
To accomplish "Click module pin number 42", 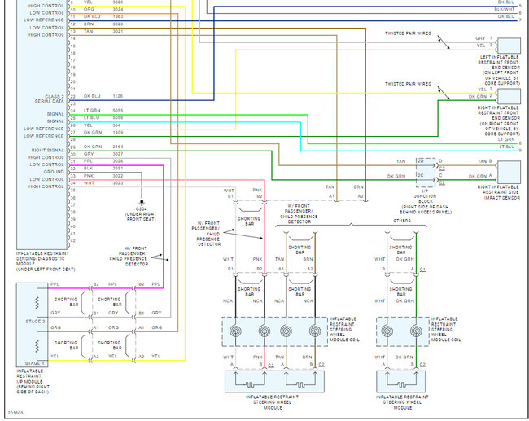I will [73, 241].
